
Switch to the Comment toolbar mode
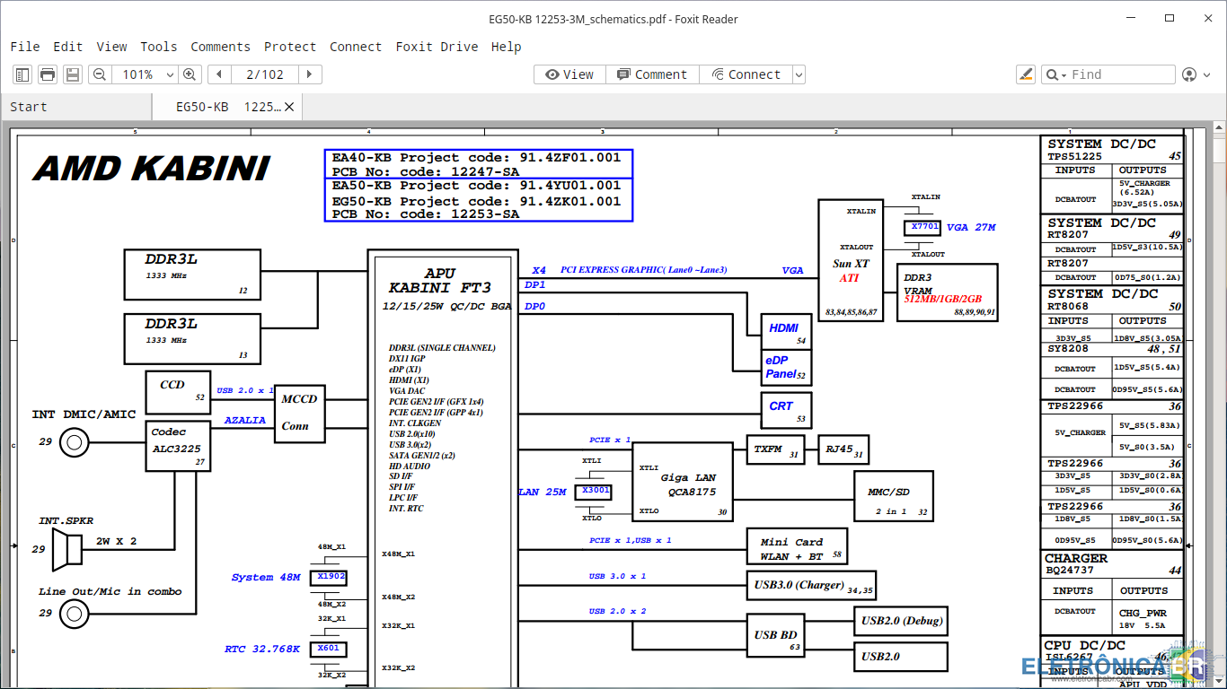pos(652,74)
